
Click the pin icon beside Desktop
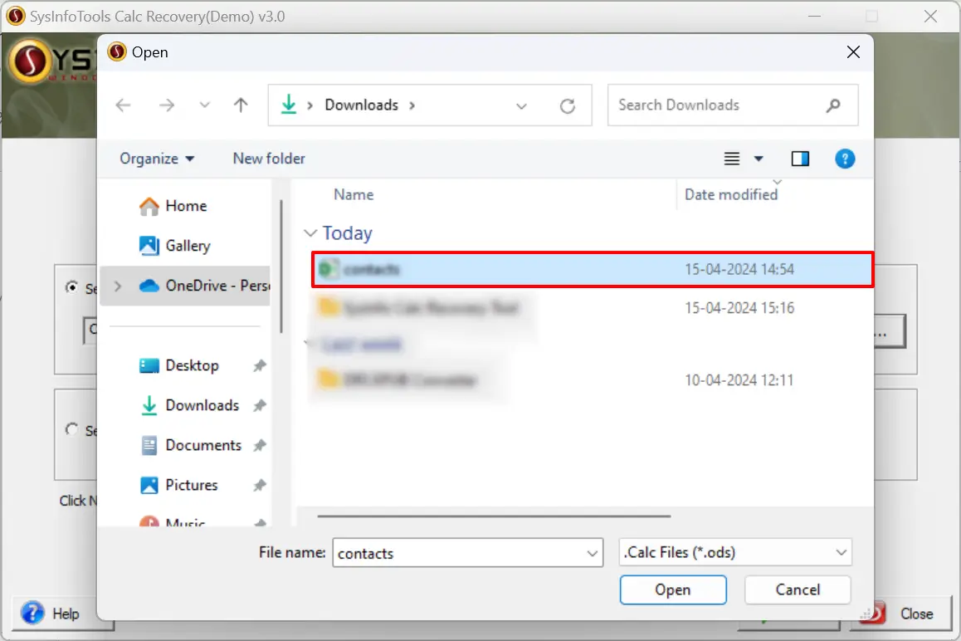pyautogui.click(x=260, y=365)
